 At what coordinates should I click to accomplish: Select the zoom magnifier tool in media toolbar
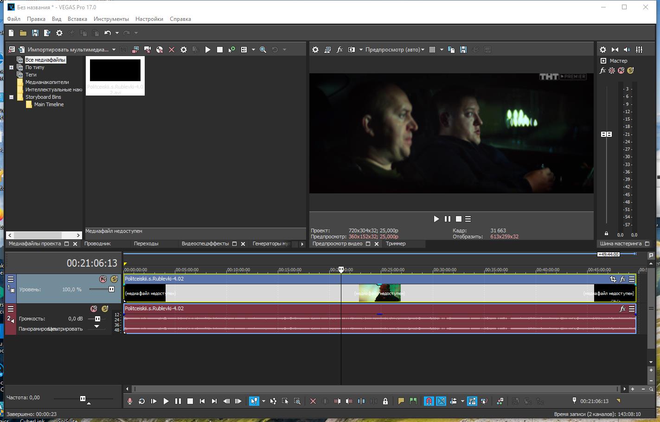click(262, 49)
